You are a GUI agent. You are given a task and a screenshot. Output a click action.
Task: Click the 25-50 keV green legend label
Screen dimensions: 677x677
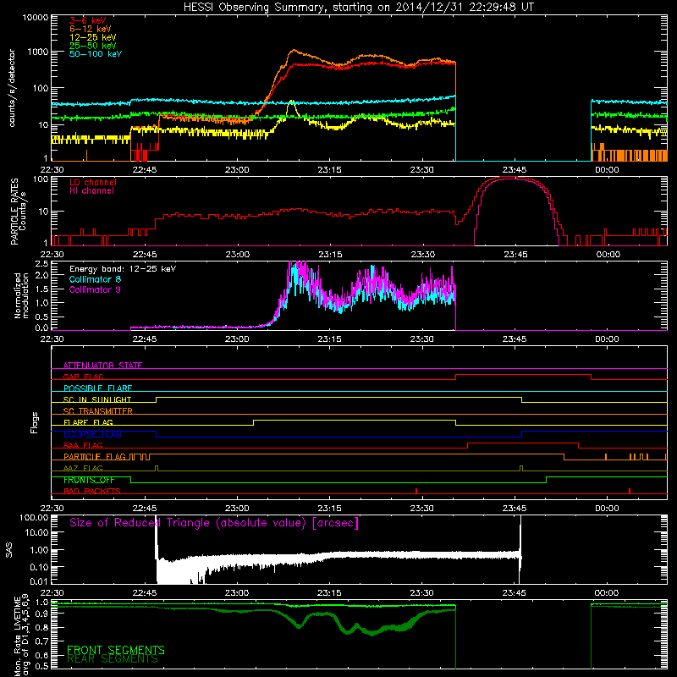pyautogui.click(x=92, y=46)
